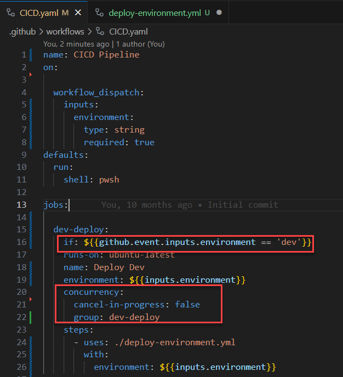Click the red gutter arrow beside line 21
The height and width of the screenshot is (377, 343).
[31, 300]
